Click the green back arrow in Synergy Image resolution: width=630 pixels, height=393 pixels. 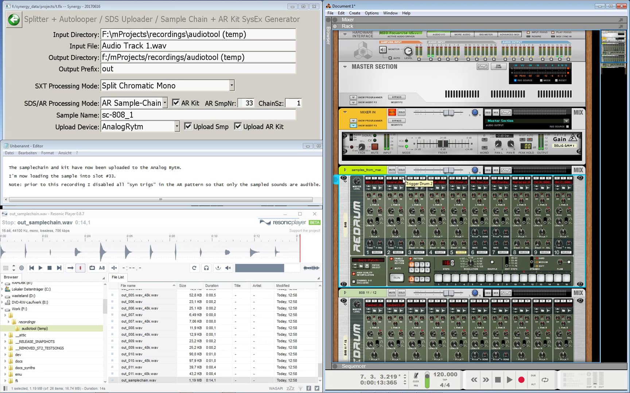coord(14,19)
